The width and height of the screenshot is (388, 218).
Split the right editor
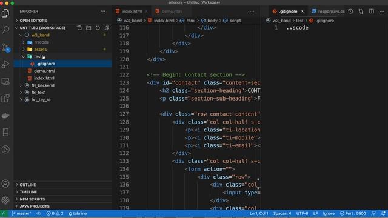point(372,11)
